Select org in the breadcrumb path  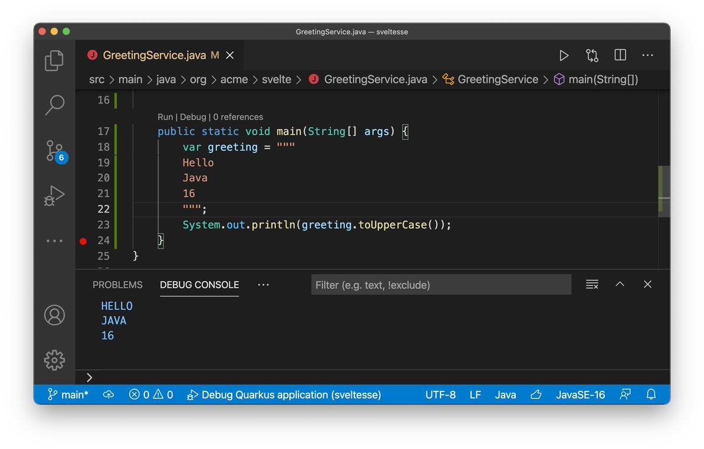(198, 79)
